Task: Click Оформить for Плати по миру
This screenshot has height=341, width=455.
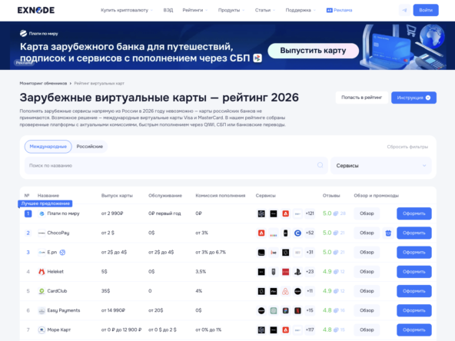Action: coord(414,214)
